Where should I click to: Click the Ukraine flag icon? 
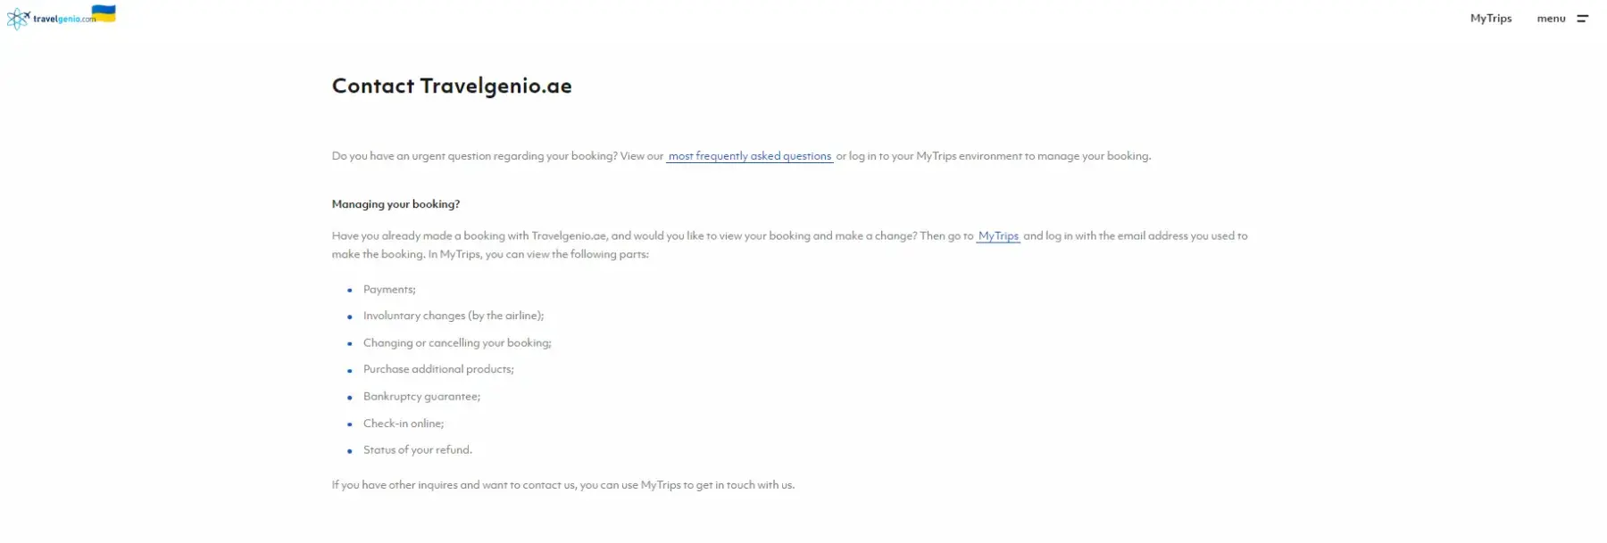click(104, 12)
